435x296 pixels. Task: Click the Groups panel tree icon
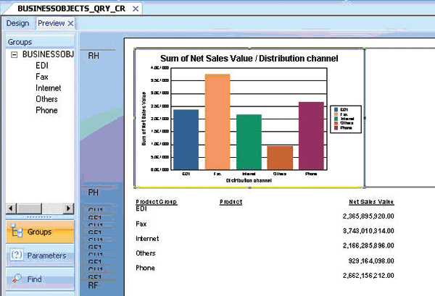(x=16, y=232)
